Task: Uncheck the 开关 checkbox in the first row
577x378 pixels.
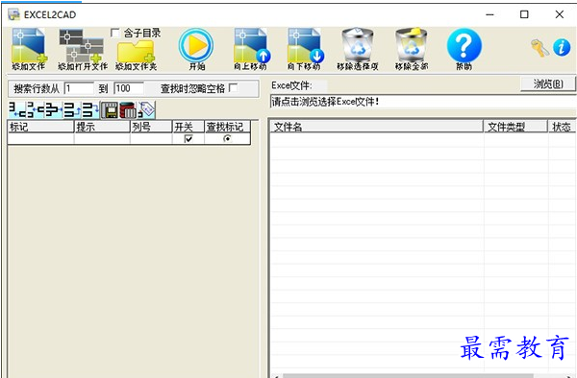Action: (188, 139)
